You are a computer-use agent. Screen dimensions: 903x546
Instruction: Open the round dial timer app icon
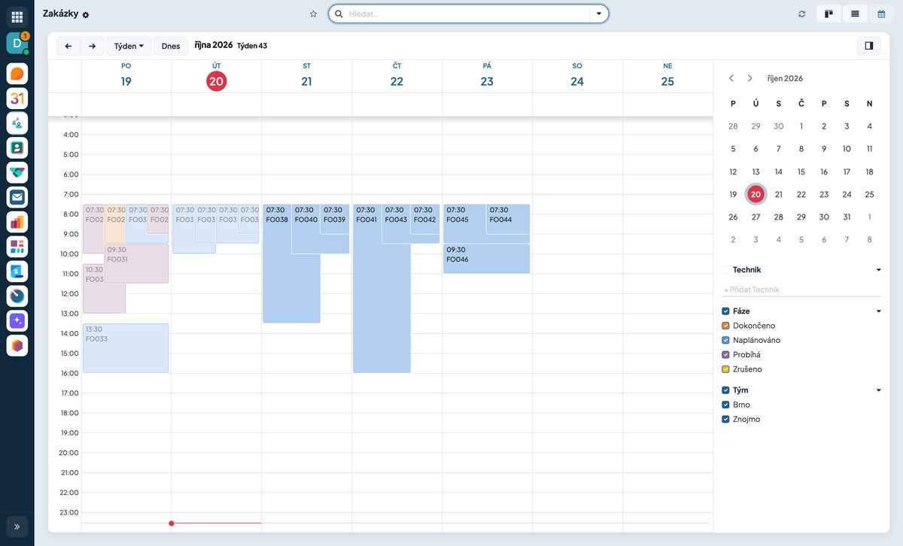click(x=17, y=296)
